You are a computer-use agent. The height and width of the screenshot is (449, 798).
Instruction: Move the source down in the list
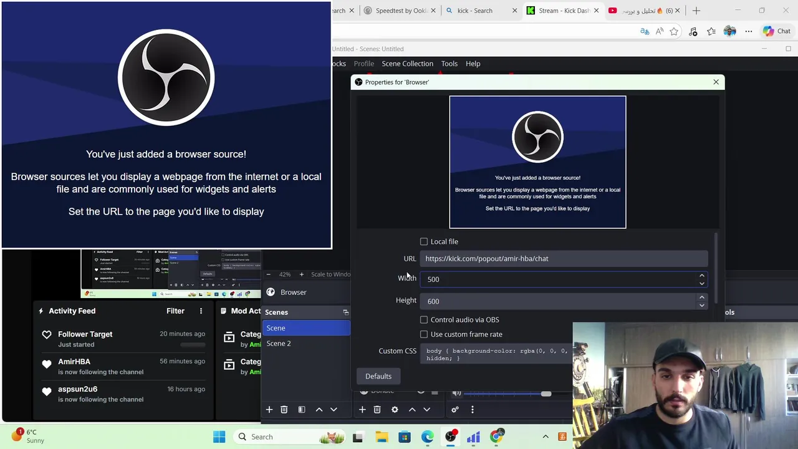[x=426, y=410]
